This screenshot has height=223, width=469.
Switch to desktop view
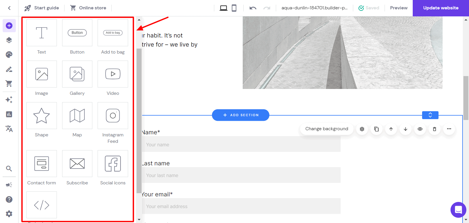click(223, 8)
